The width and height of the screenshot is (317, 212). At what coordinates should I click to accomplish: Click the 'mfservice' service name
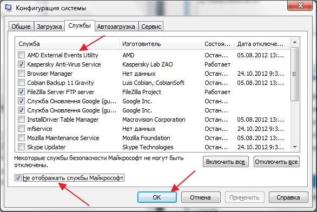39,129
